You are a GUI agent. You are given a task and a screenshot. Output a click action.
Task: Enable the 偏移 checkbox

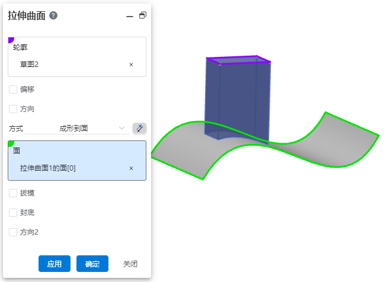(x=13, y=89)
